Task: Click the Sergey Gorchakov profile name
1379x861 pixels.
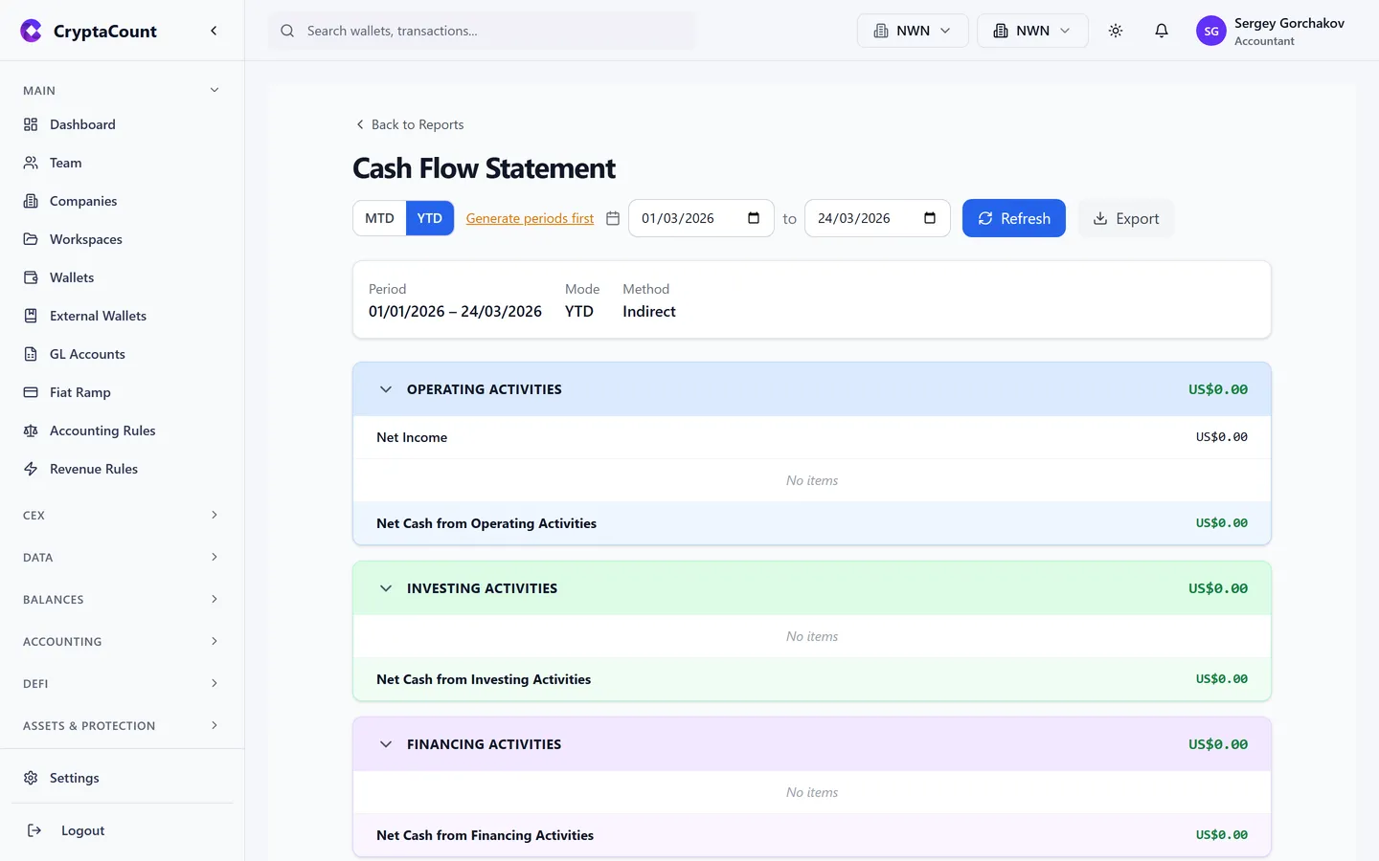Action: pos(1289,23)
